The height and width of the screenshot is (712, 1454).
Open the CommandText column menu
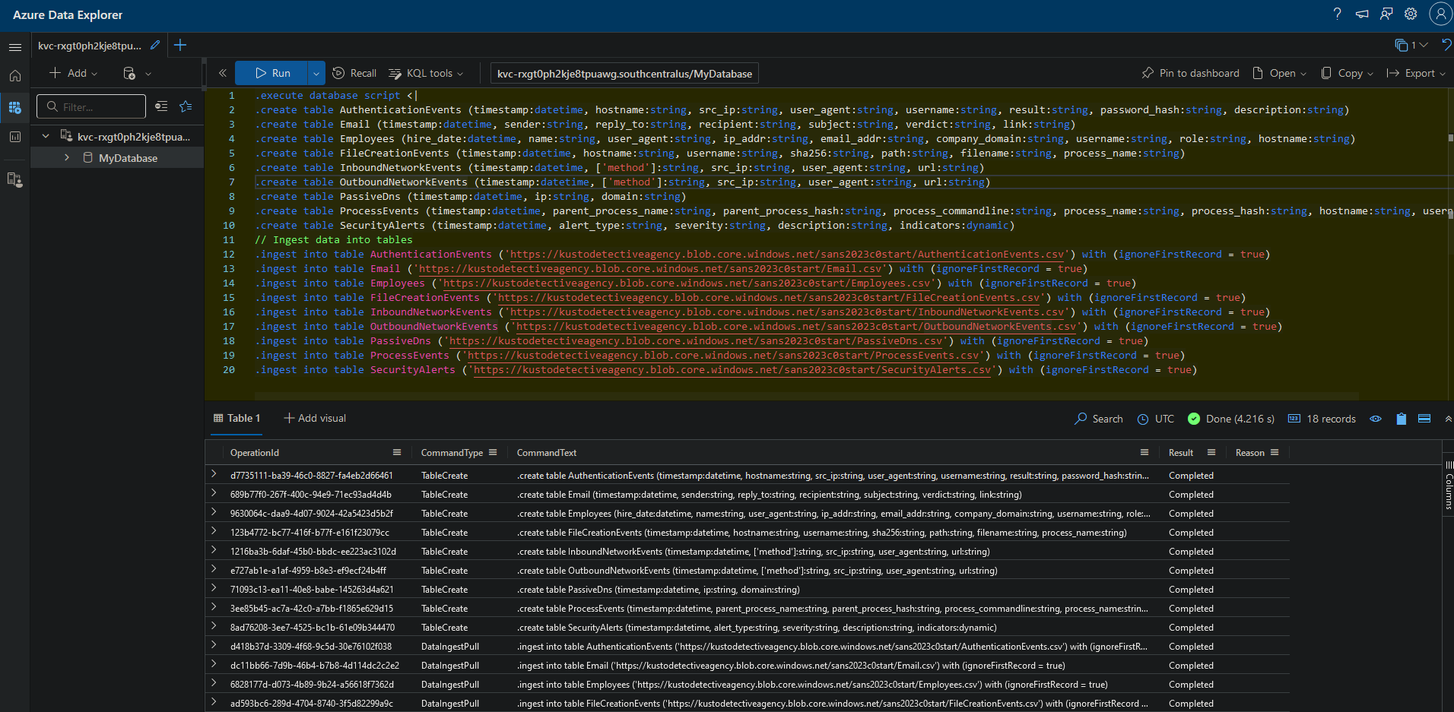(x=1144, y=452)
